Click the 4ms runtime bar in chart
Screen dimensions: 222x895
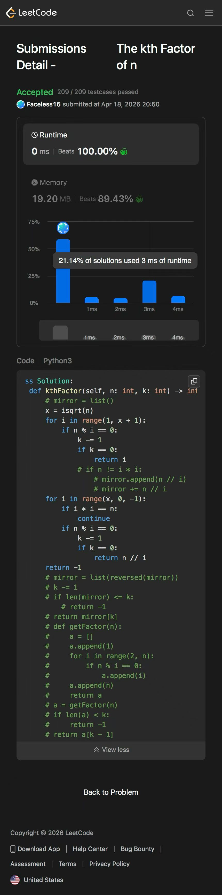coord(178,299)
